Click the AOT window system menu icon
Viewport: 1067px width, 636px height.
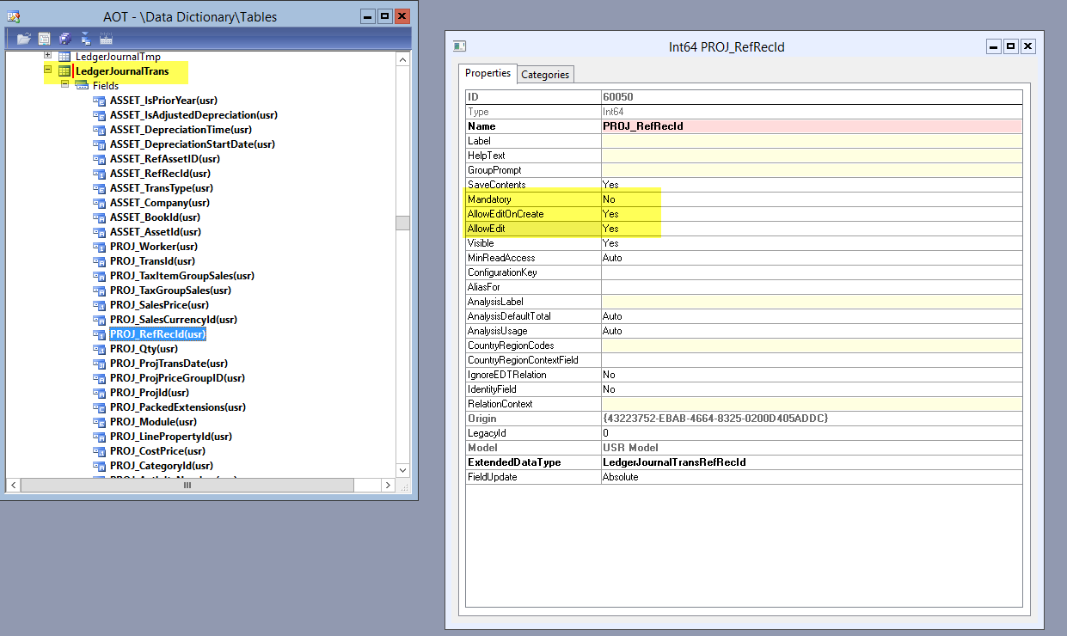[13, 16]
